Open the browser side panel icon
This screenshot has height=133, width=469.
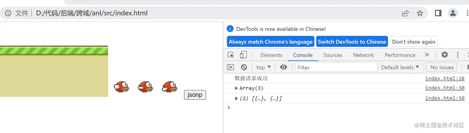point(438,13)
